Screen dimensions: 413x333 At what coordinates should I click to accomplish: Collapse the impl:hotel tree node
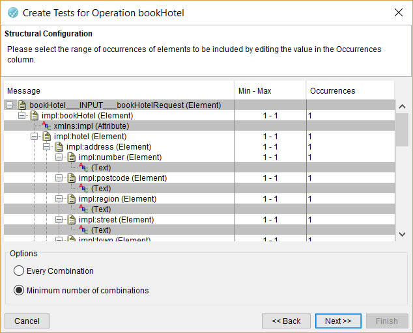[x=35, y=137]
